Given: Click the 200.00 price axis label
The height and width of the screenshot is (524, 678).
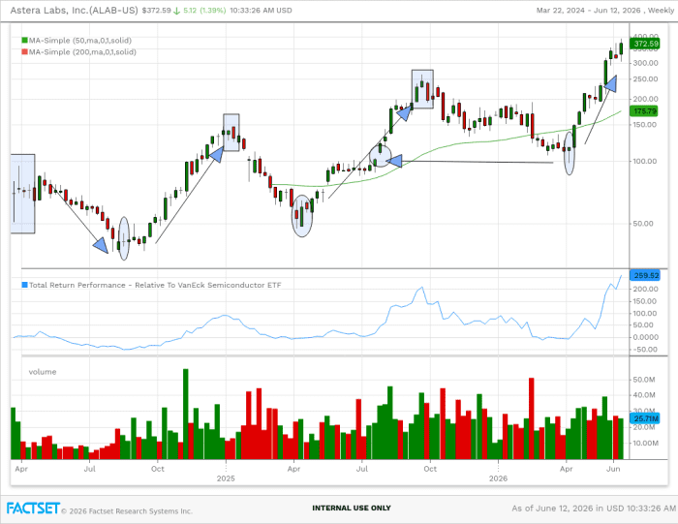Looking at the screenshot, I should point(646,99).
